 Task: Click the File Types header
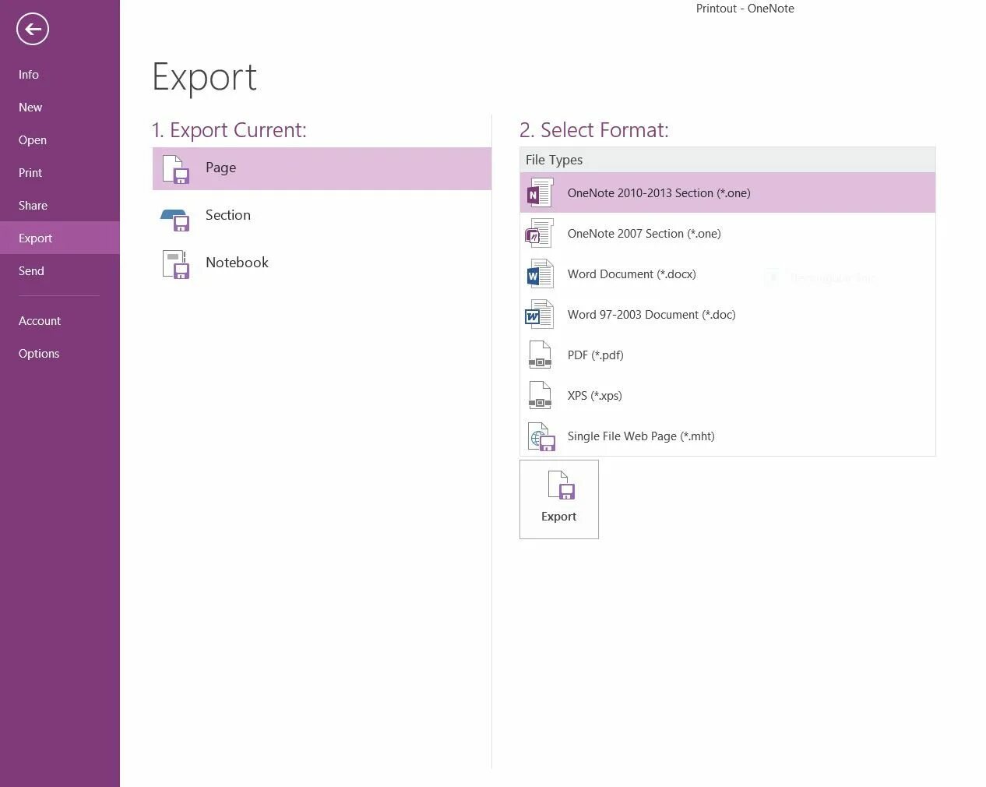coord(727,160)
